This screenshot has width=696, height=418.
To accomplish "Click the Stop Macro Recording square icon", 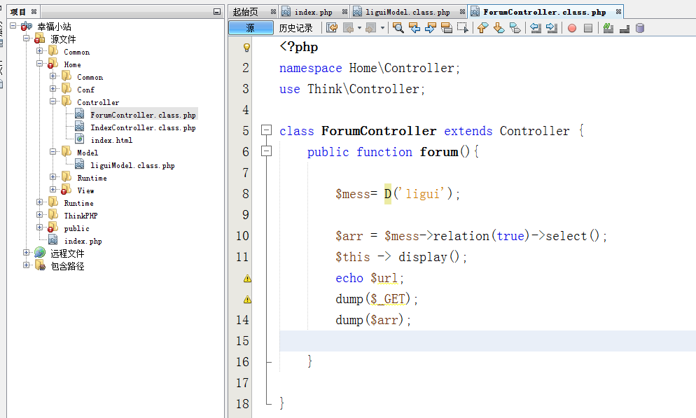I will pyautogui.click(x=588, y=28).
